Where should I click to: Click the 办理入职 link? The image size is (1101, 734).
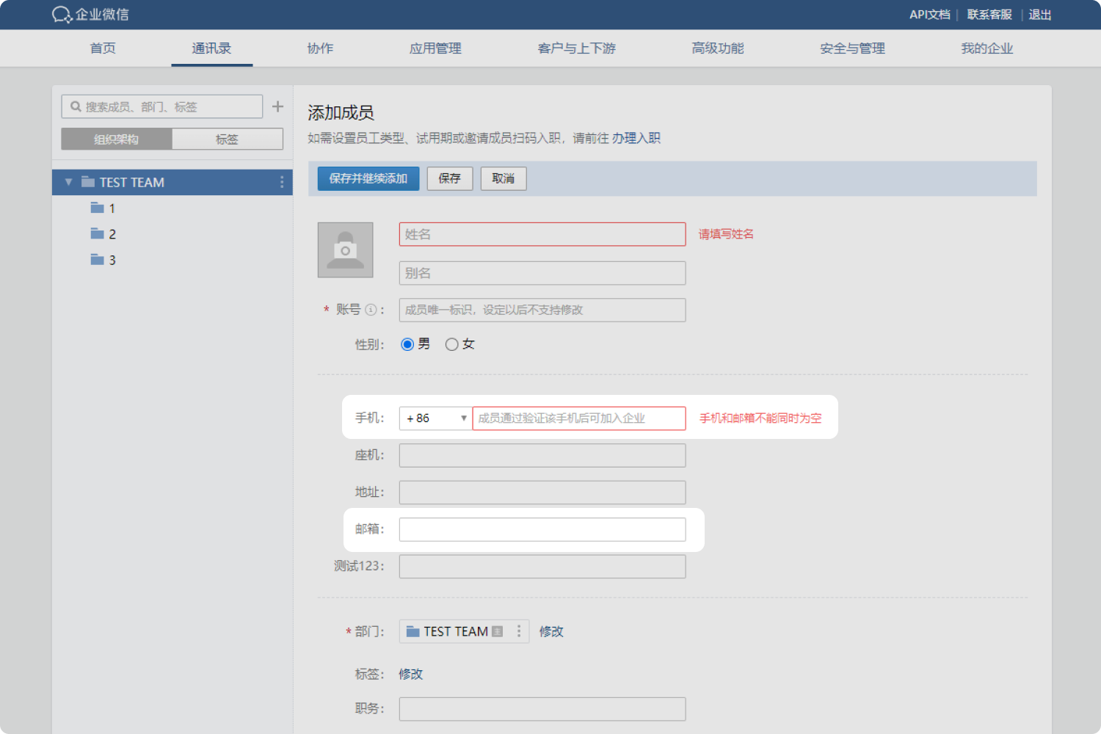pos(636,138)
